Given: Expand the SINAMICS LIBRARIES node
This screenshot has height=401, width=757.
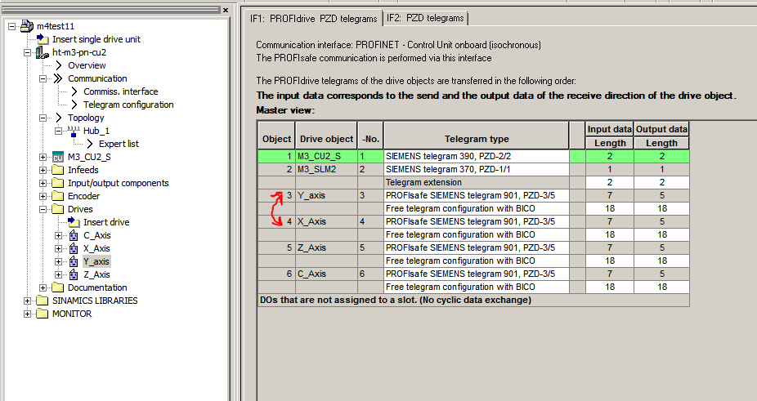Looking at the screenshot, I should click(28, 301).
